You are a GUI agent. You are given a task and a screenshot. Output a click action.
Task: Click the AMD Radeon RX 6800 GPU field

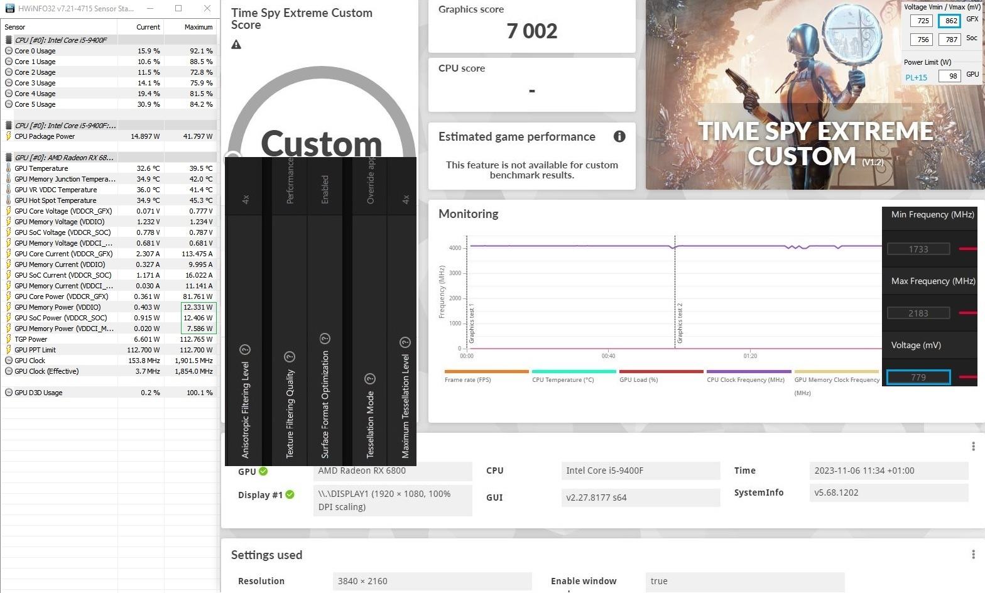(x=393, y=471)
